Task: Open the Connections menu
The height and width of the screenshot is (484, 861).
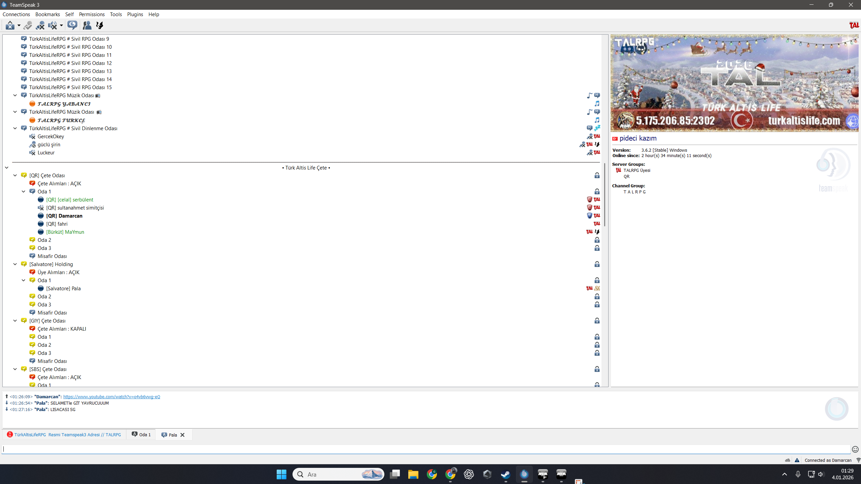Action: pos(16,14)
